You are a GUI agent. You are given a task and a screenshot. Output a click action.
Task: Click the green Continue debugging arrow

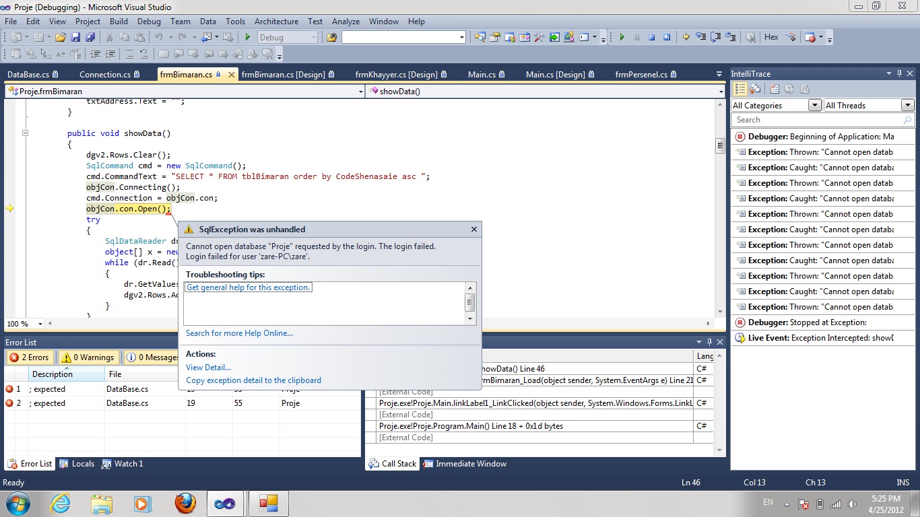click(622, 38)
